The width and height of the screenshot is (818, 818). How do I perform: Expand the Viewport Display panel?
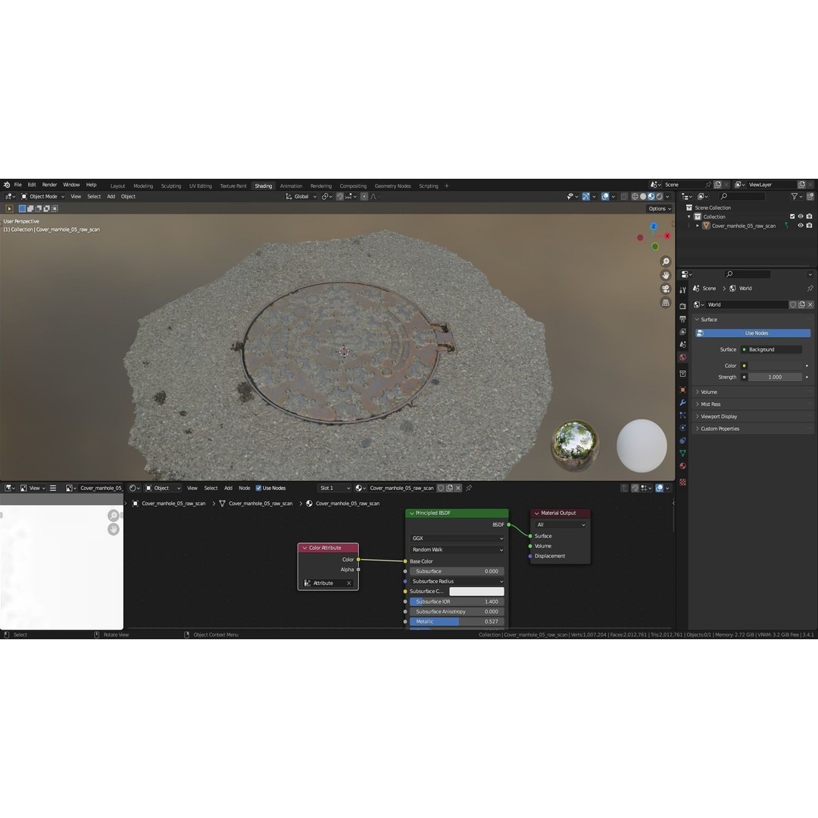click(718, 417)
